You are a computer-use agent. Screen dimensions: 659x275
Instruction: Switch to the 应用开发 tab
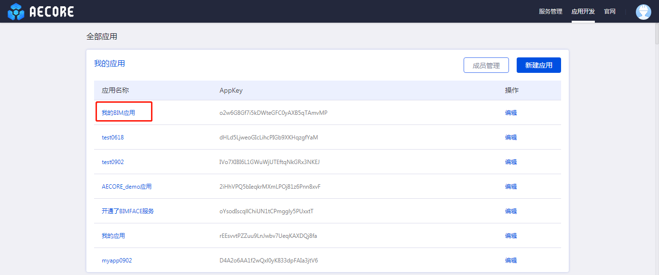click(x=583, y=12)
